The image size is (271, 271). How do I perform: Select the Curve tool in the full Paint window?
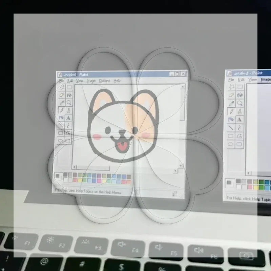point(68,125)
